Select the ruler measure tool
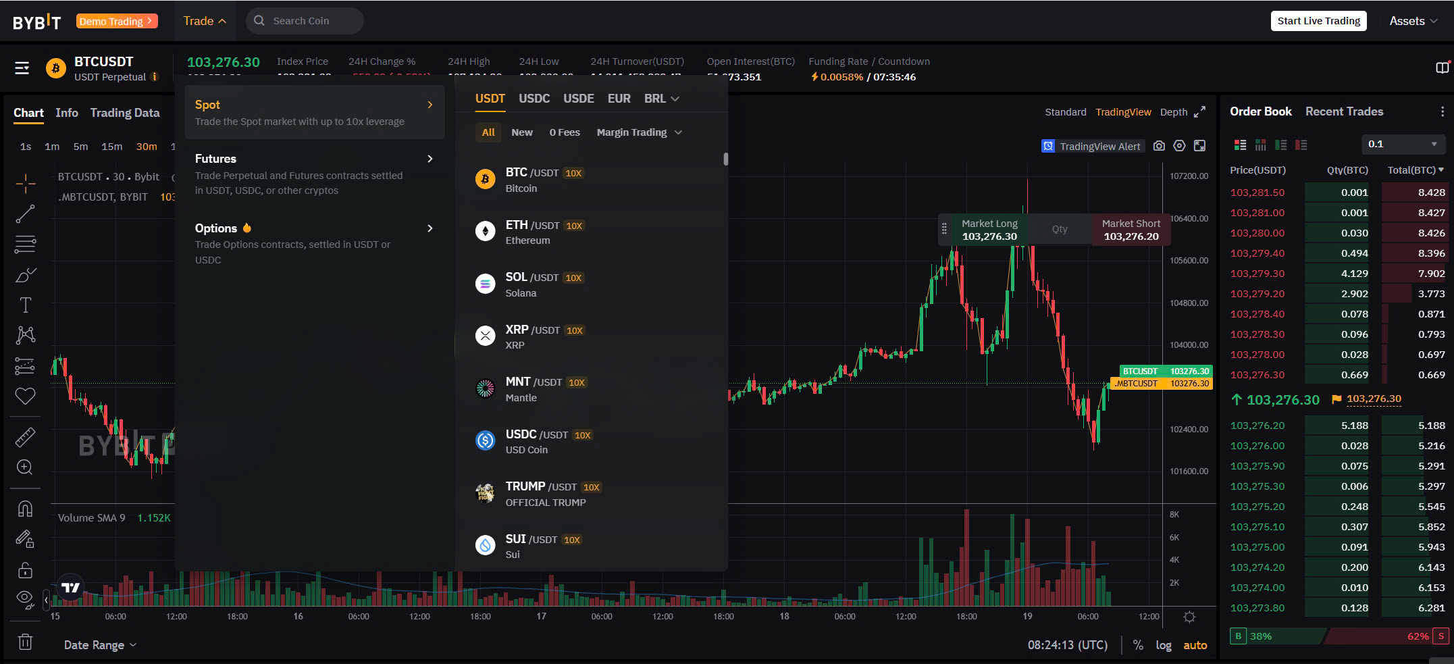The height and width of the screenshot is (664, 1454). click(26, 438)
